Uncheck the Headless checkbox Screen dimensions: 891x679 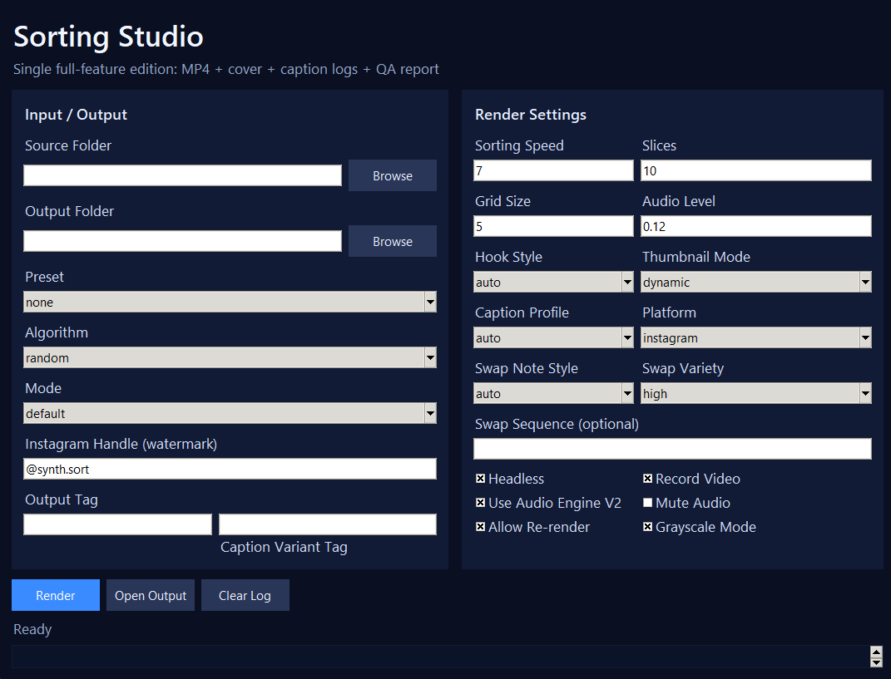(481, 479)
